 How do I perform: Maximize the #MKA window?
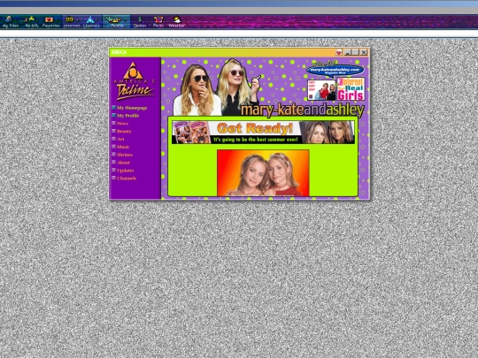(355, 52)
